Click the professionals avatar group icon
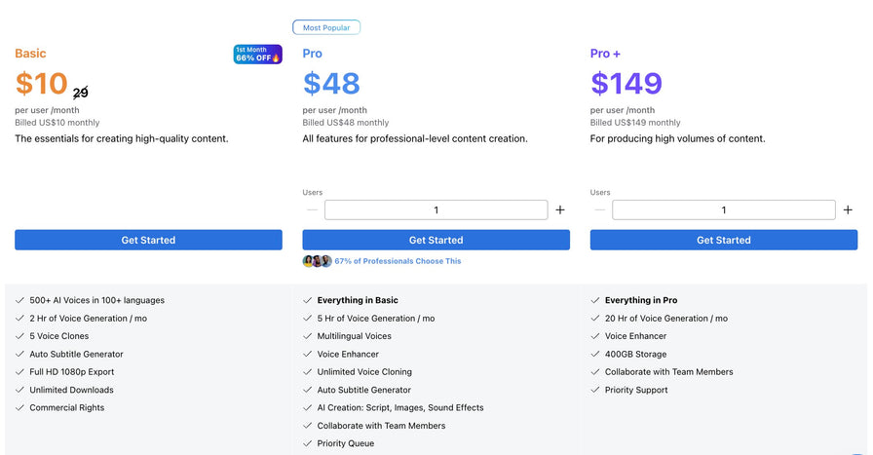Image resolution: width=873 pixels, height=455 pixels. [x=318, y=261]
